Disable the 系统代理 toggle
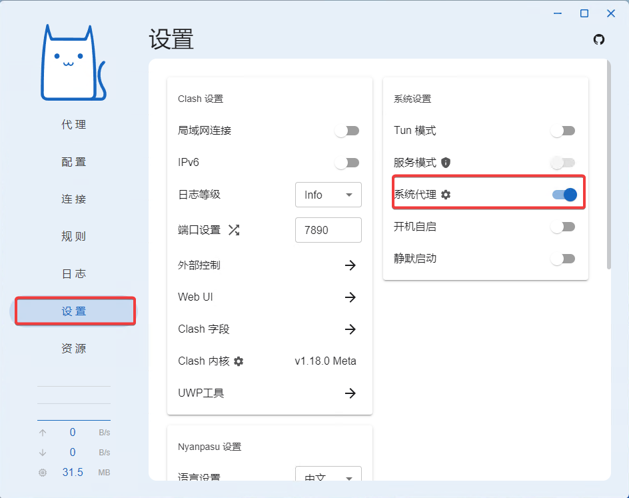This screenshot has width=629, height=498. tap(564, 195)
